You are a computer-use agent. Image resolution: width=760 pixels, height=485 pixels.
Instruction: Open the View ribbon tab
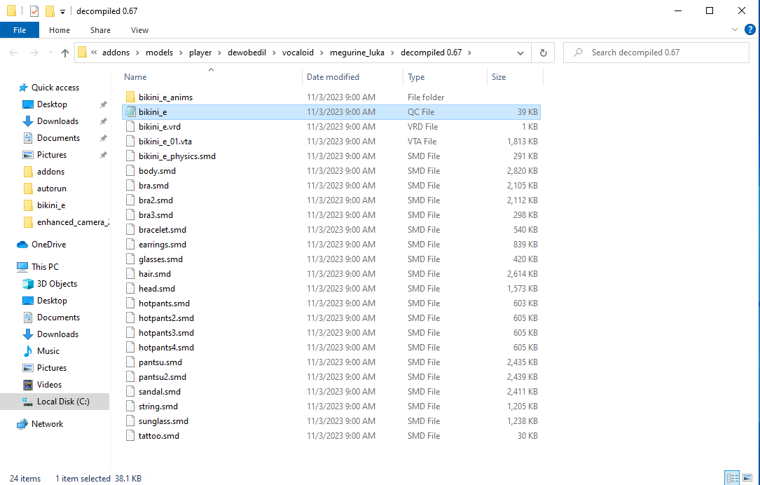click(139, 30)
